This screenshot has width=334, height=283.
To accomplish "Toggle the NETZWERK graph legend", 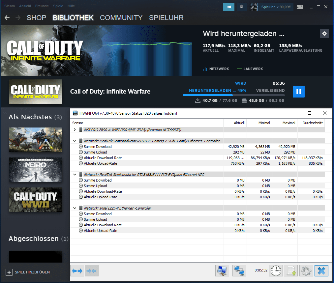I will click(x=216, y=69).
